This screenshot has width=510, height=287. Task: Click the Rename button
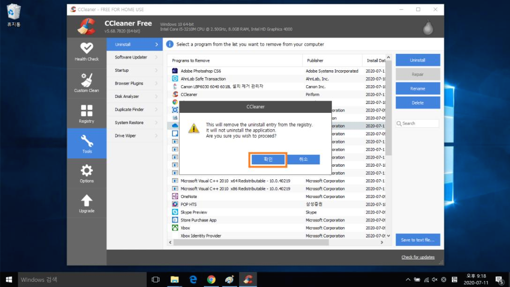click(x=418, y=88)
